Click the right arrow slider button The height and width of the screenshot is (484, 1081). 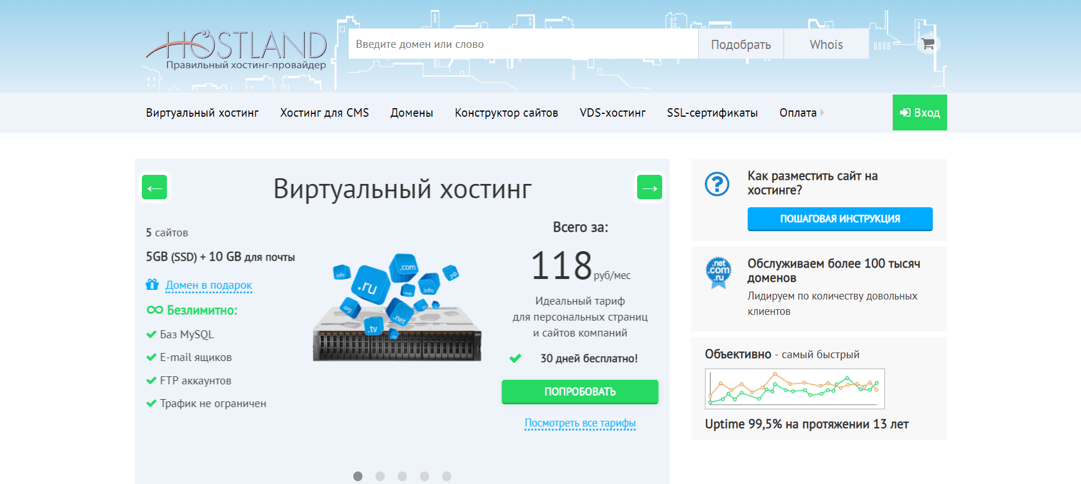click(650, 187)
